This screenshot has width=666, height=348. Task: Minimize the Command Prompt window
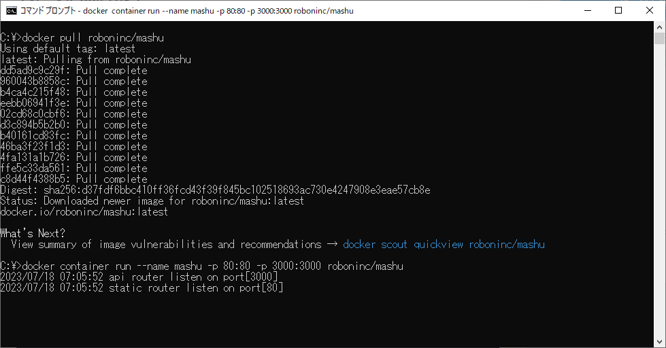click(x=586, y=11)
